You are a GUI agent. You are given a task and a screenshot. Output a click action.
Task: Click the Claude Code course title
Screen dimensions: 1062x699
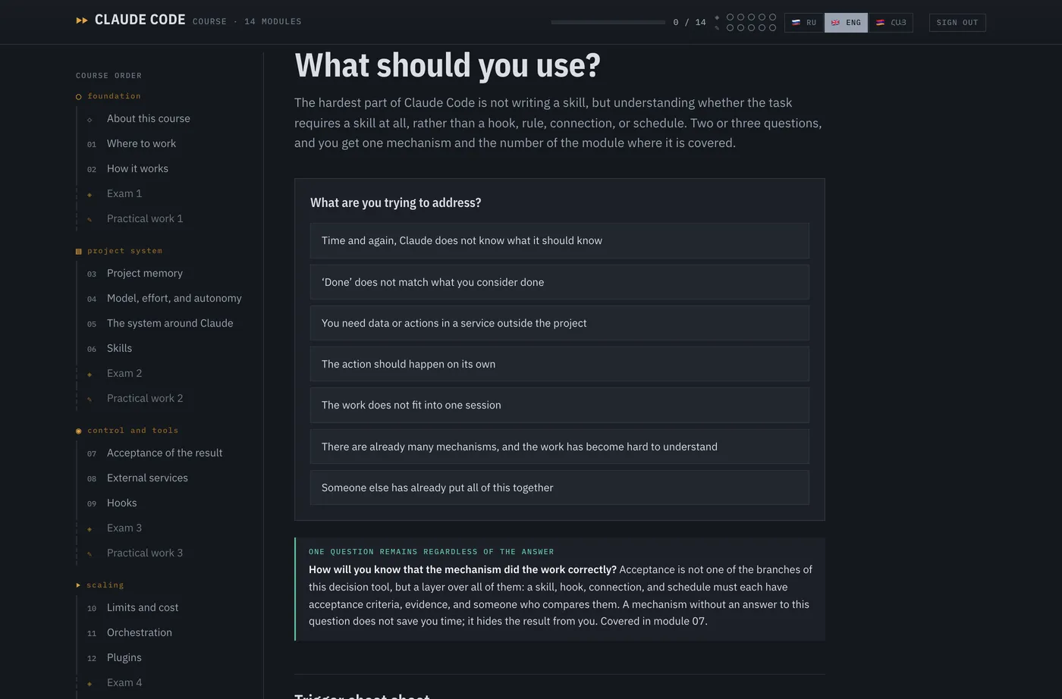(140, 20)
